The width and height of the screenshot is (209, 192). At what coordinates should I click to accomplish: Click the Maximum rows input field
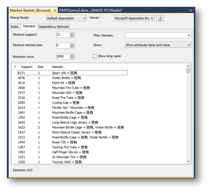63,56
